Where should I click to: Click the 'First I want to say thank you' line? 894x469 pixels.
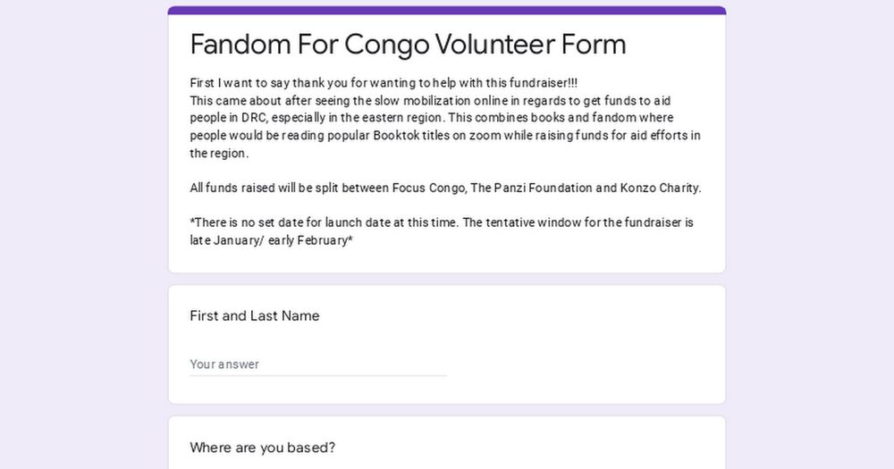click(x=384, y=83)
